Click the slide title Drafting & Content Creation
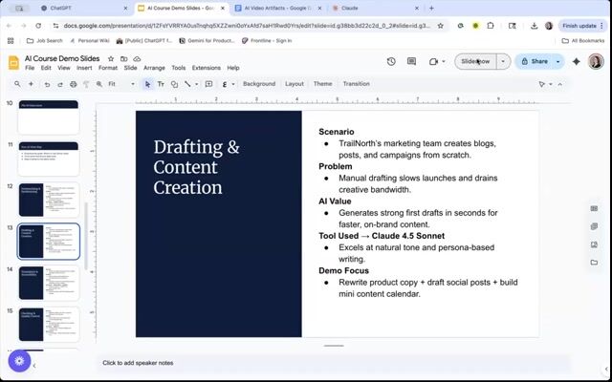The height and width of the screenshot is (382, 612). click(196, 167)
